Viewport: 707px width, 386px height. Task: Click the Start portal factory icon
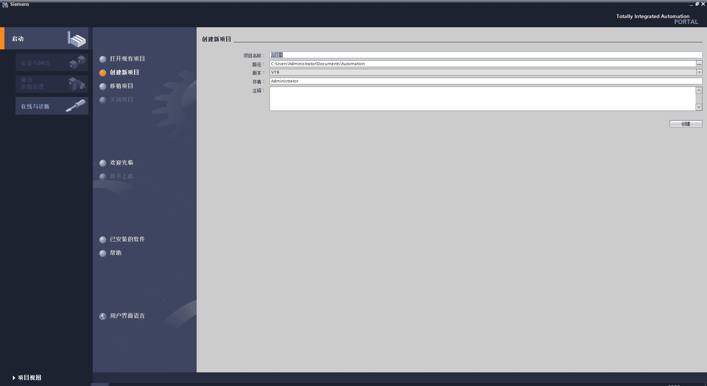tap(77, 39)
